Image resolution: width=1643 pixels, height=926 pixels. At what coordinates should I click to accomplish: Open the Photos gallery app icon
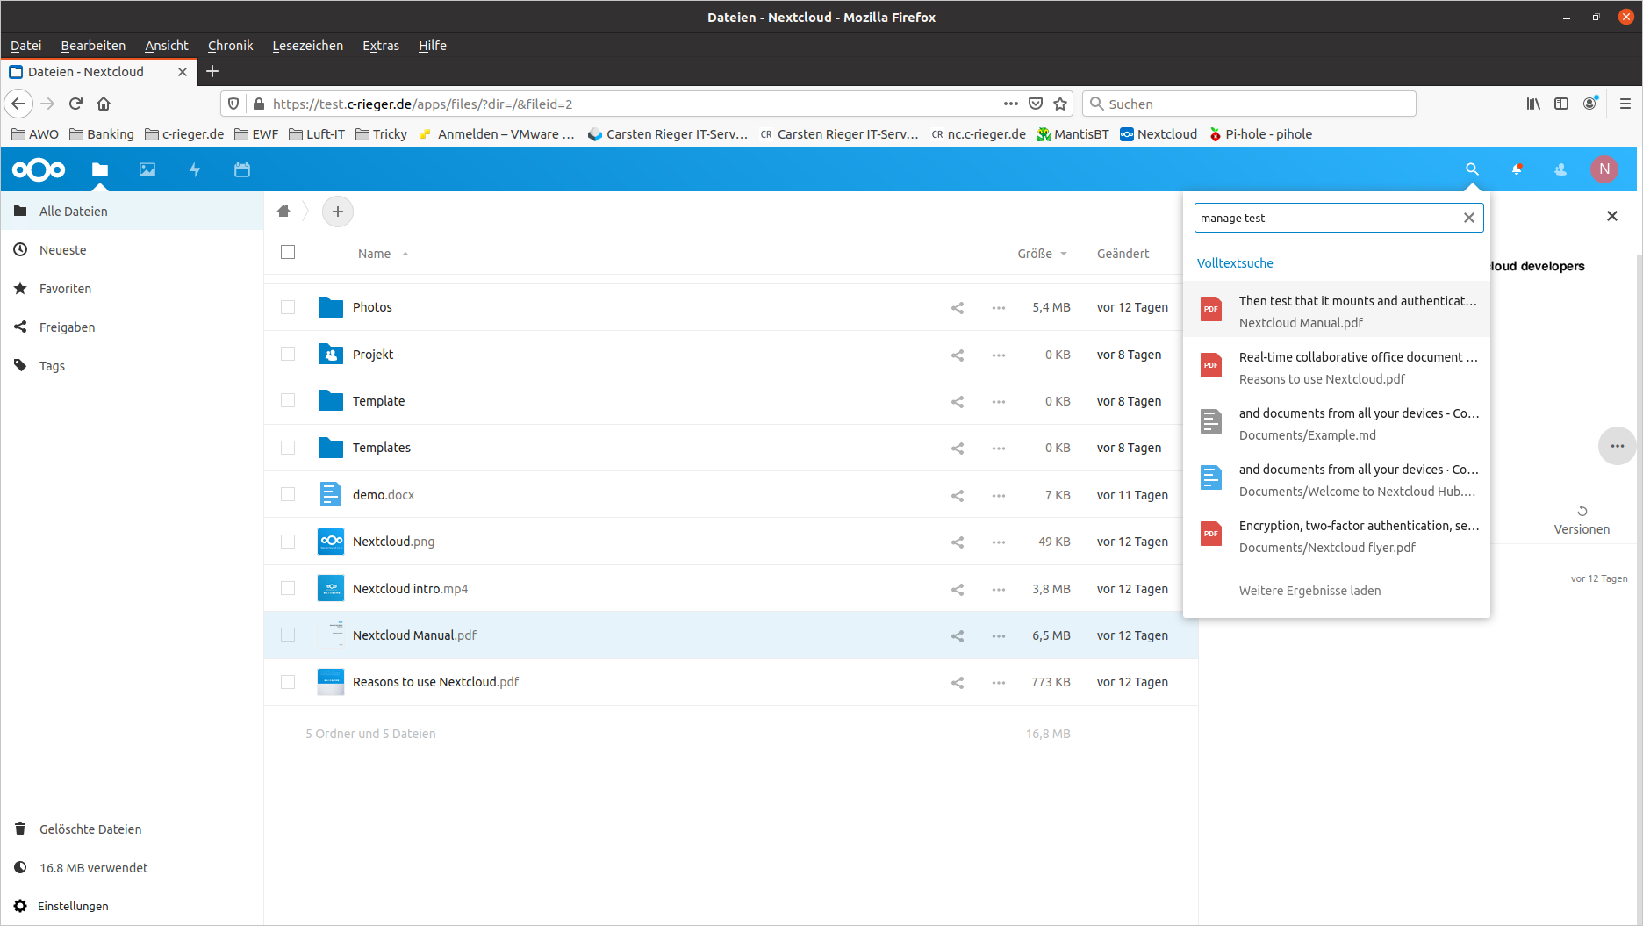point(147,169)
